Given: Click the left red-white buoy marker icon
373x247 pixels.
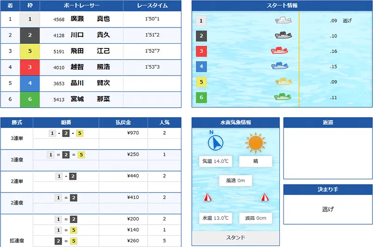Looking at the screenshot, I should pyautogui.click(x=207, y=197).
